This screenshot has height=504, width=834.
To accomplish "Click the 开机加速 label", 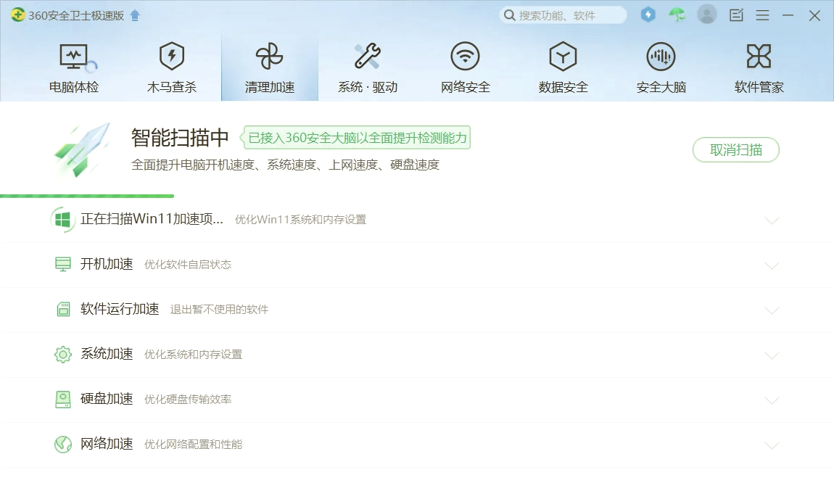I will tap(107, 264).
